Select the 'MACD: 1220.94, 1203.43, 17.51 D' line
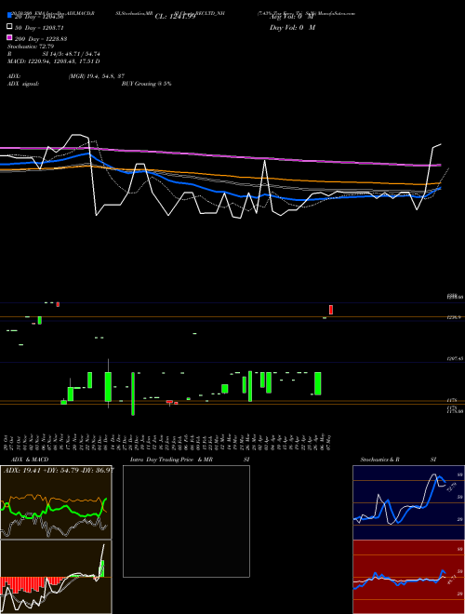Screen dimensions: 465x614 (x=54, y=61)
